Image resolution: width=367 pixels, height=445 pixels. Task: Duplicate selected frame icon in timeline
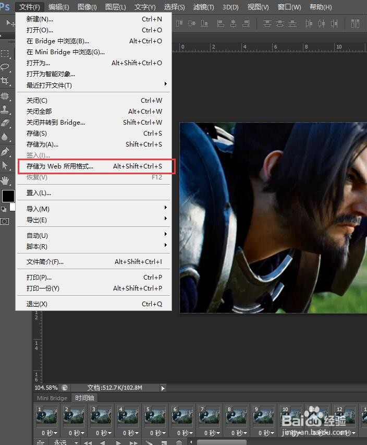(x=164, y=442)
